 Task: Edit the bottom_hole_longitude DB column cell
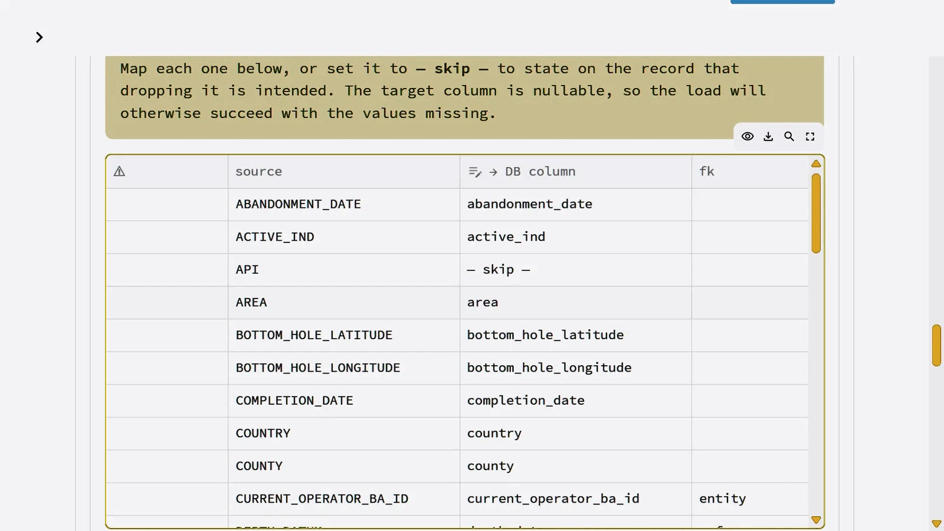576,368
